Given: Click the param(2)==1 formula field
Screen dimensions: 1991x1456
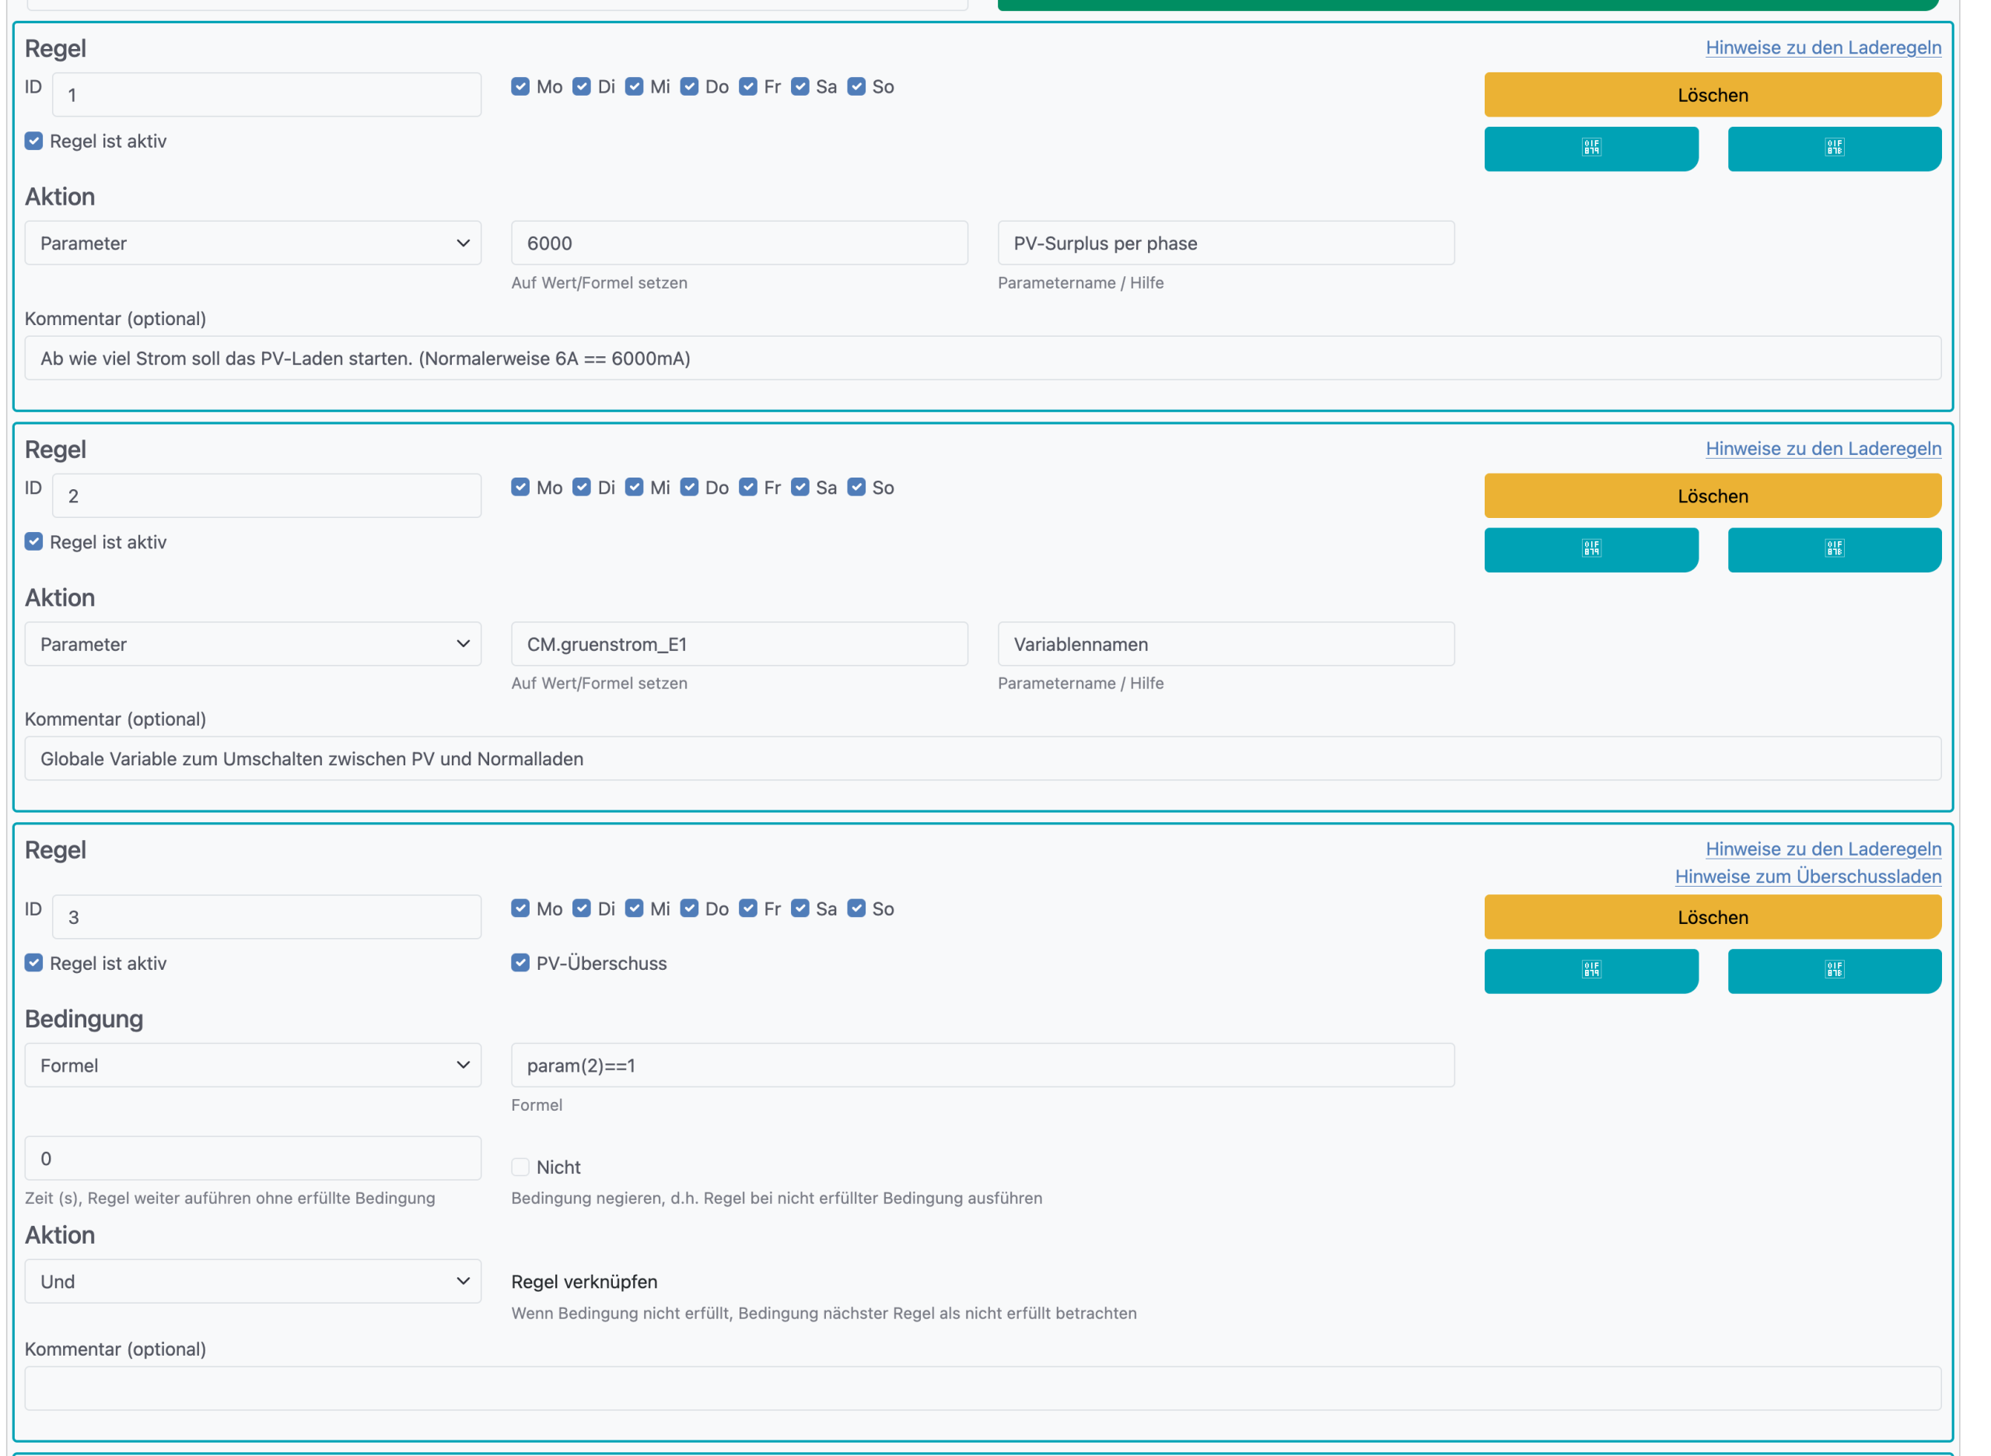Looking at the screenshot, I should click(x=982, y=1065).
